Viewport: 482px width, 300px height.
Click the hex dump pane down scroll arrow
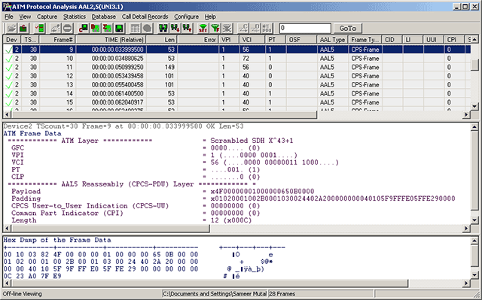pos(474,275)
